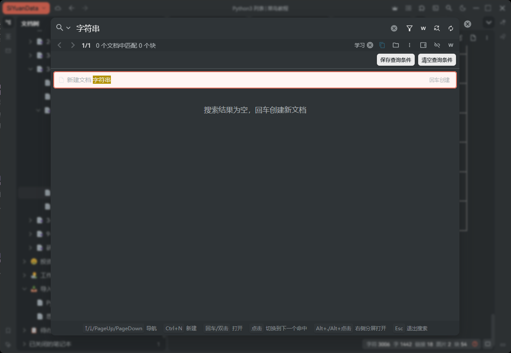Remove the 学习 path filter
The image size is (511, 353).
[370, 45]
